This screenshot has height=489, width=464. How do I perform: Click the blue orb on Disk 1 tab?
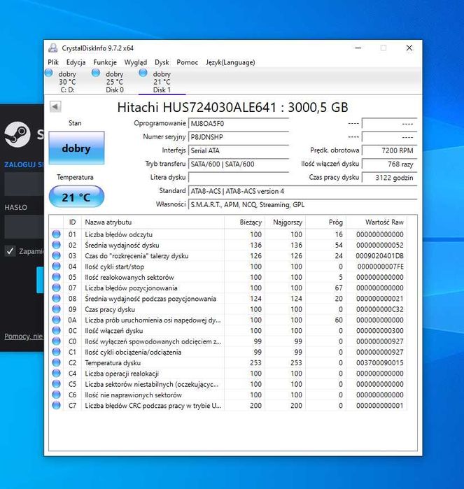point(143,73)
